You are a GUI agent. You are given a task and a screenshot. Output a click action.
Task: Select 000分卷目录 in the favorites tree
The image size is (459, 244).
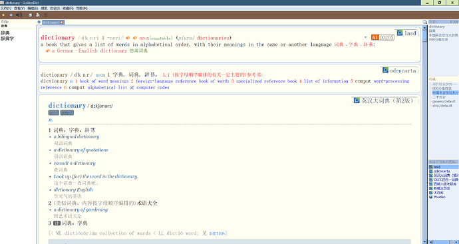tap(442, 88)
